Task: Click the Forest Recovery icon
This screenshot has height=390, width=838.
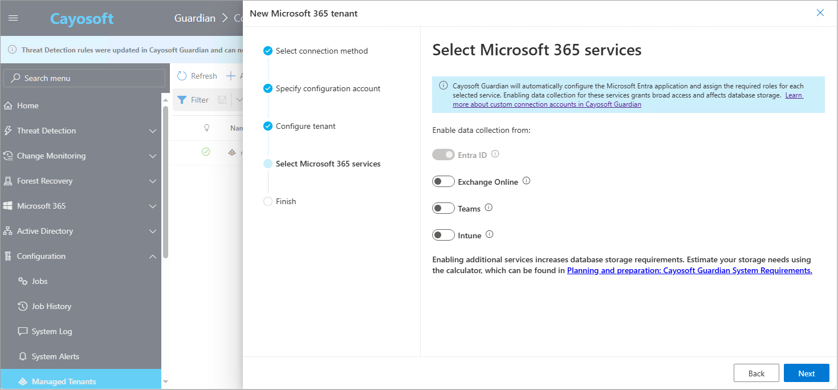Action: pyautogui.click(x=8, y=181)
